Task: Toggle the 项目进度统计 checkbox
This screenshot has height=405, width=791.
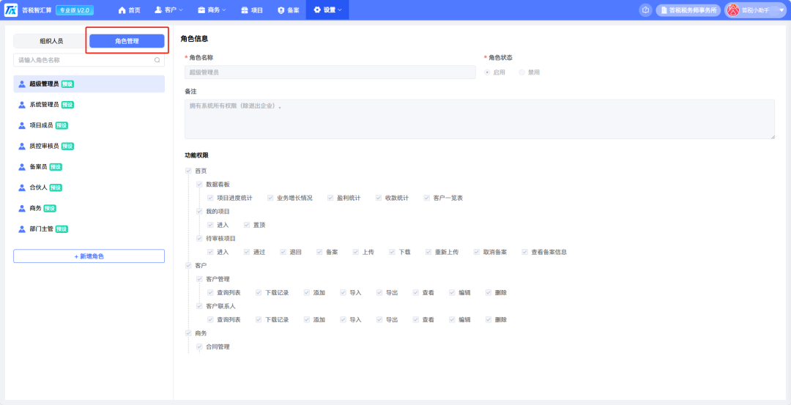Action: (210, 198)
